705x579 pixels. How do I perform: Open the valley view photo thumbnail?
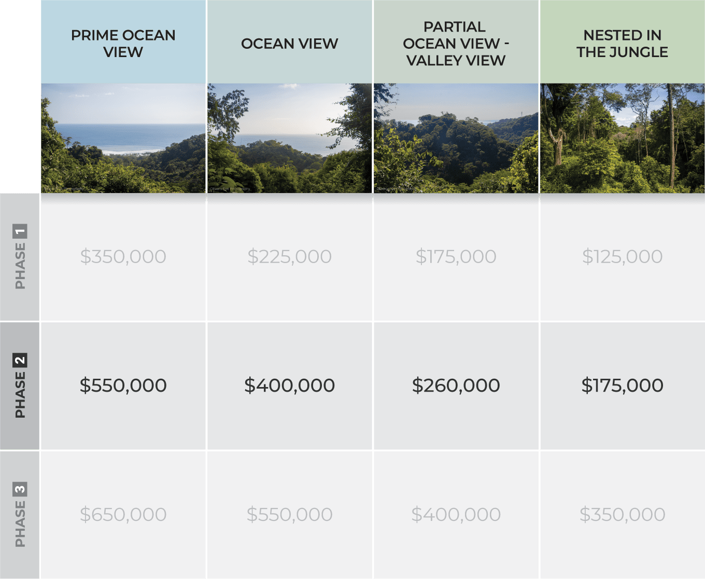[456, 139]
